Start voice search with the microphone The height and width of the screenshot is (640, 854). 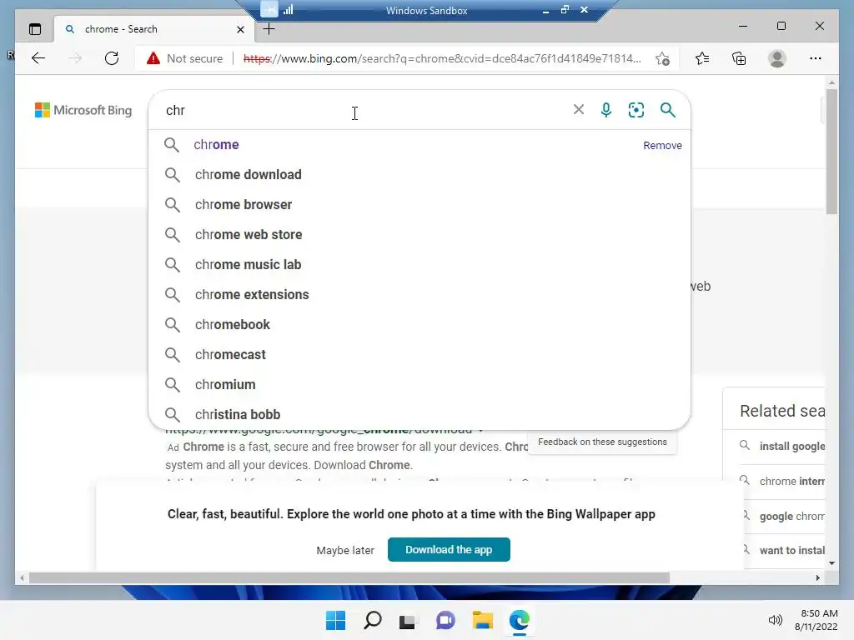pyautogui.click(x=605, y=110)
